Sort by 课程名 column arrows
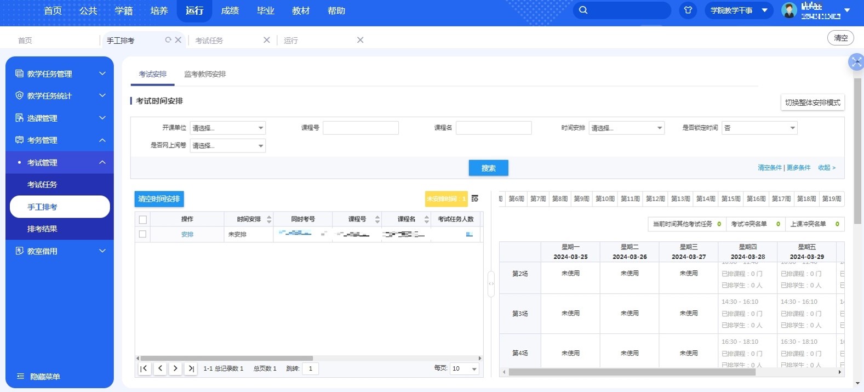This screenshot has width=864, height=392. 427,219
